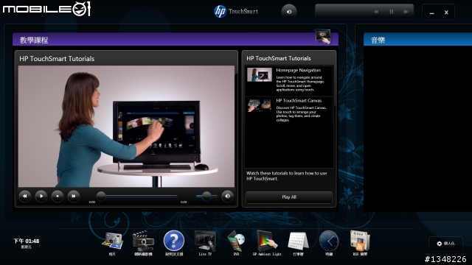The image size is (472, 265).
Task: Pause playback in top media bar
Action: (392, 12)
